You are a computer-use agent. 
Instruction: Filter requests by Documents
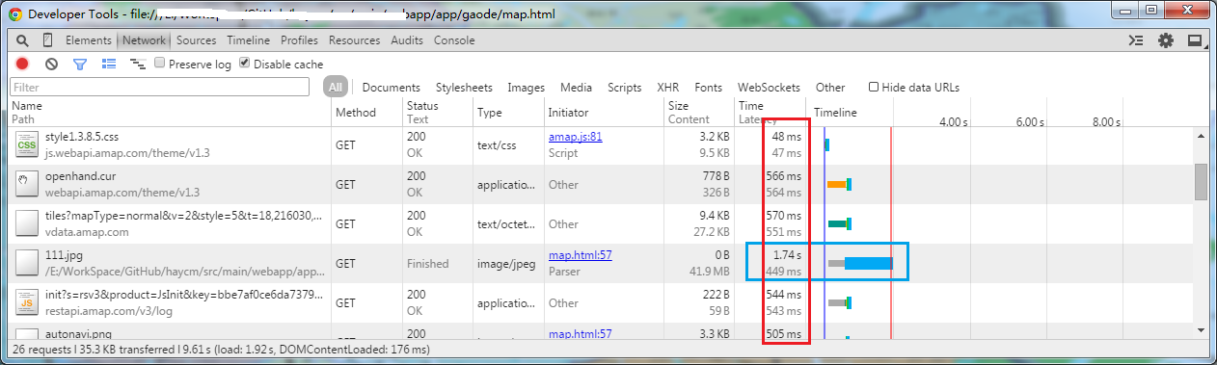[x=392, y=87]
